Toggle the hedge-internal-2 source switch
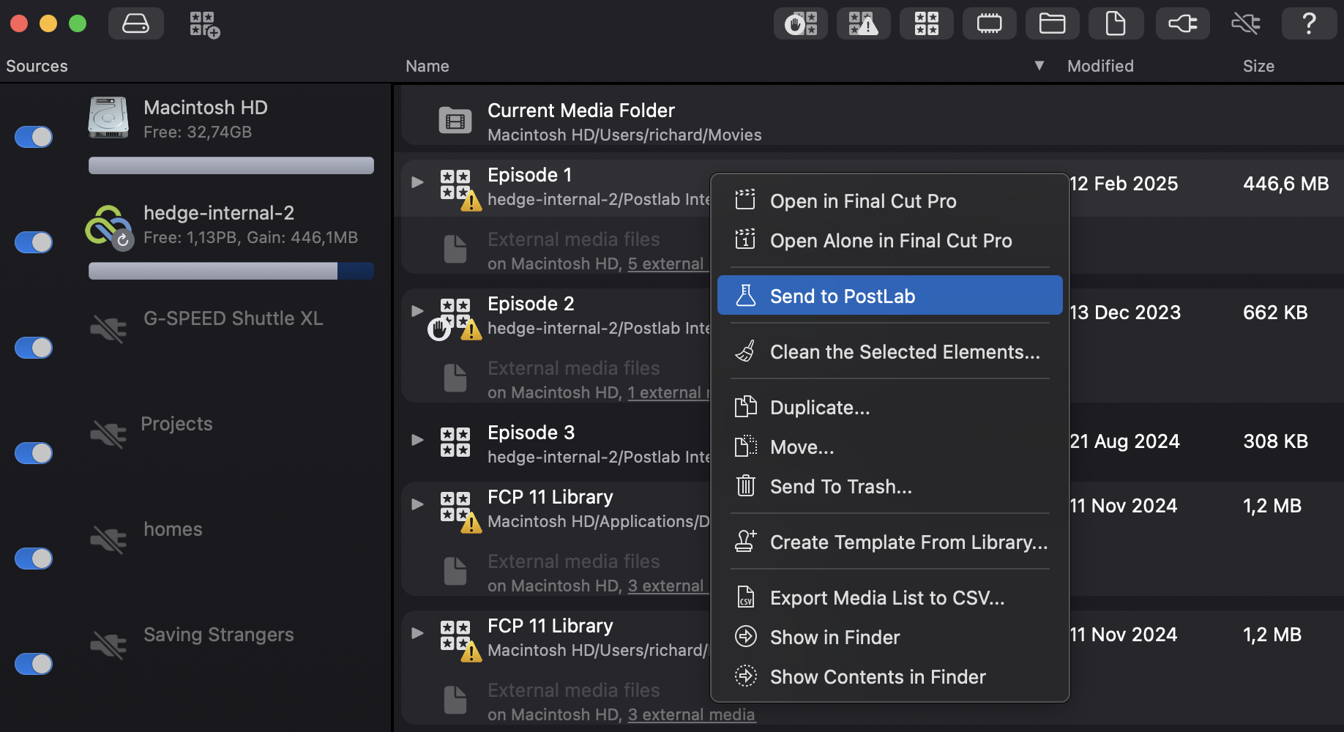Image resolution: width=1344 pixels, height=732 pixels. 34,242
